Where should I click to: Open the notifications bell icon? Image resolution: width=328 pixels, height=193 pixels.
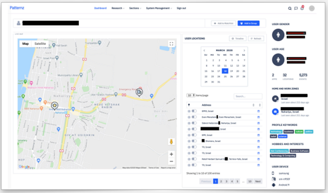pyautogui.click(x=302, y=8)
